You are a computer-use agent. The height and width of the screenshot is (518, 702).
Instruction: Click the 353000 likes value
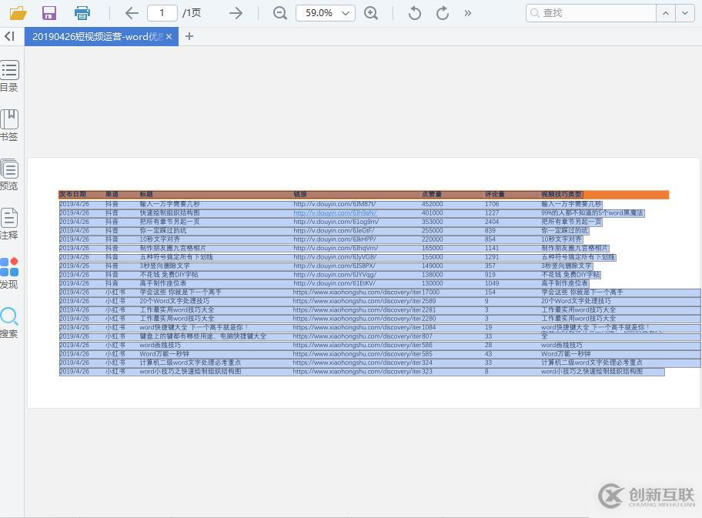coord(432,222)
